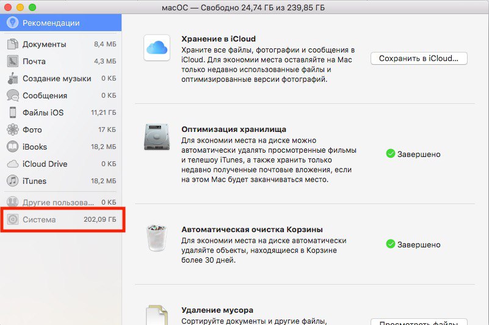Image resolution: width=489 pixels, height=325 pixels.
Task: Select Файлы iOS label in sidebar
Action: point(43,112)
